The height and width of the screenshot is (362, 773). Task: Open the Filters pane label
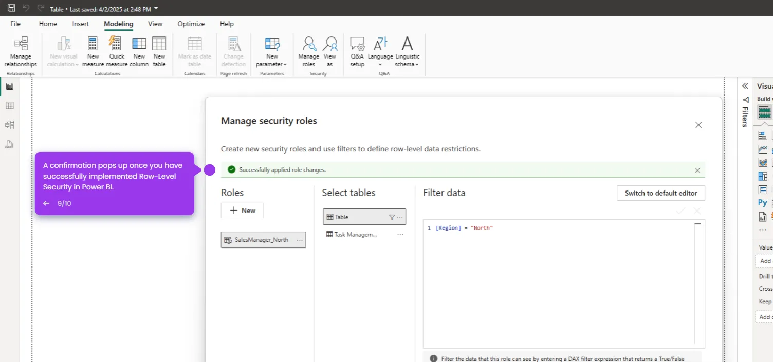point(745,116)
